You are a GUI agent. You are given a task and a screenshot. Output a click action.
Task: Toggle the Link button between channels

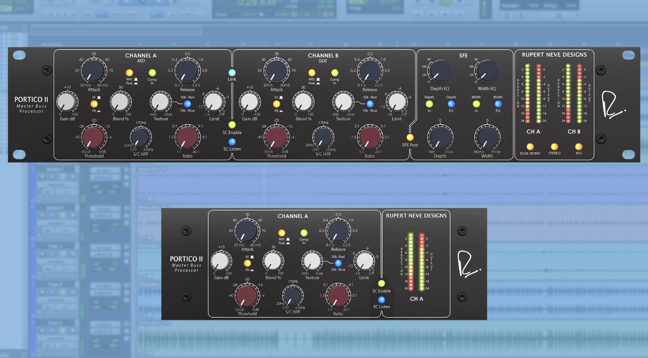click(x=232, y=72)
